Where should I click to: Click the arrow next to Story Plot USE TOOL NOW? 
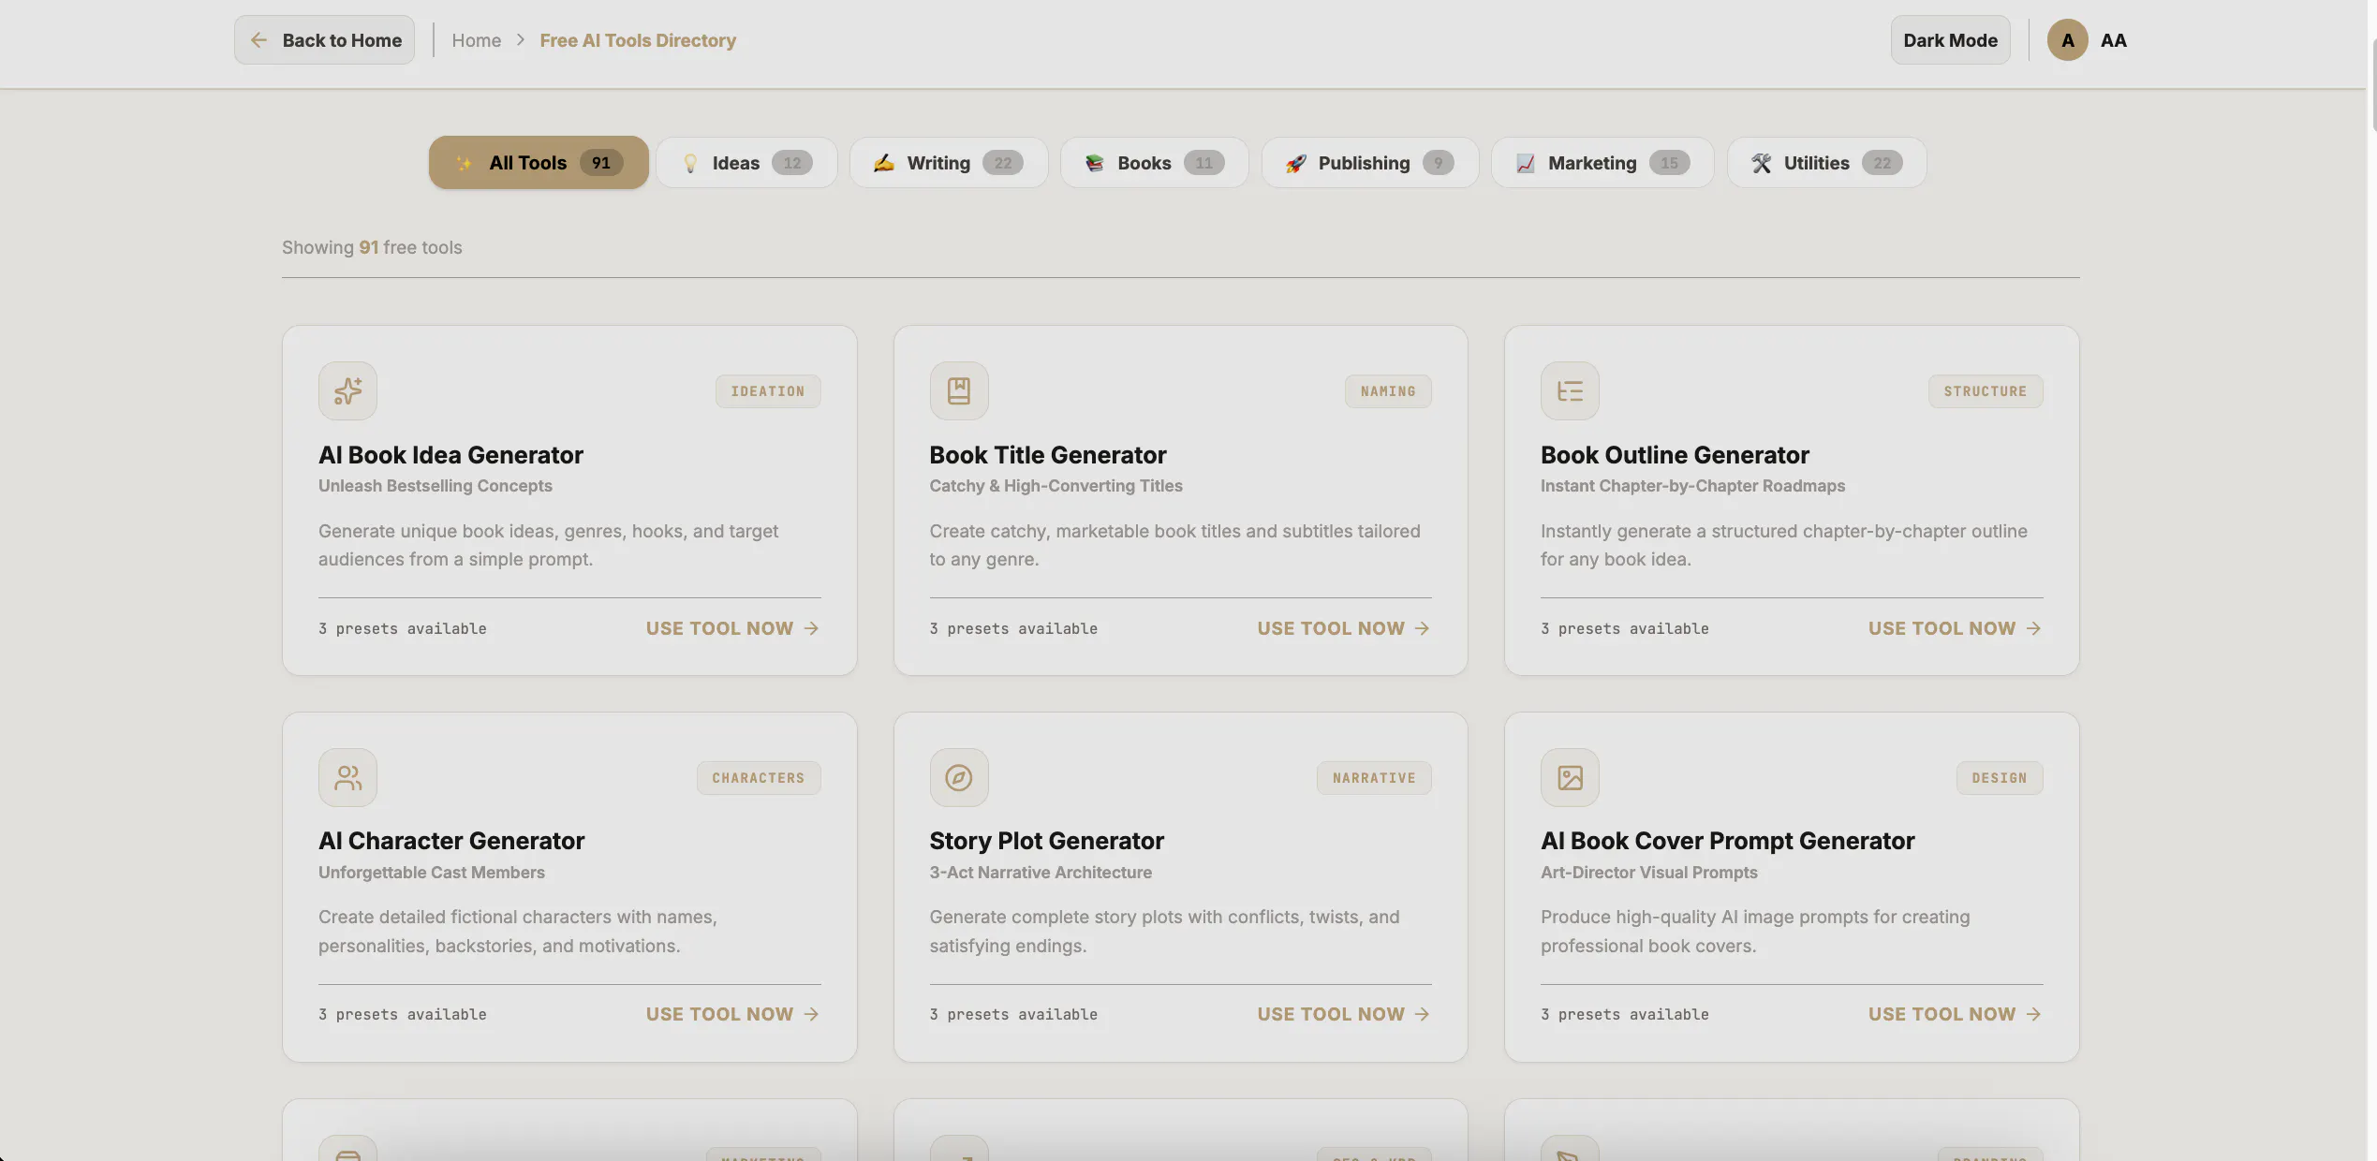click(1422, 1014)
